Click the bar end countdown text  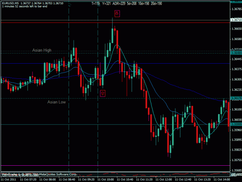point(25,6)
